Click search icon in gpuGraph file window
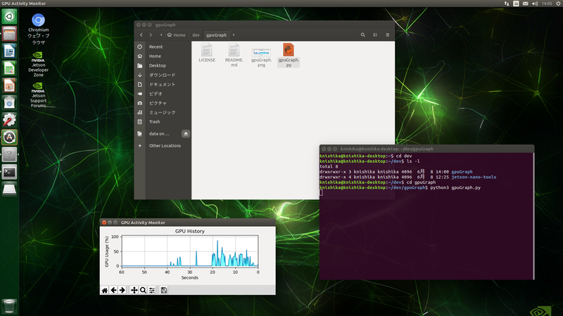Image resolution: width=563 pixels, height=316 pixels. (x=363, y=34)
